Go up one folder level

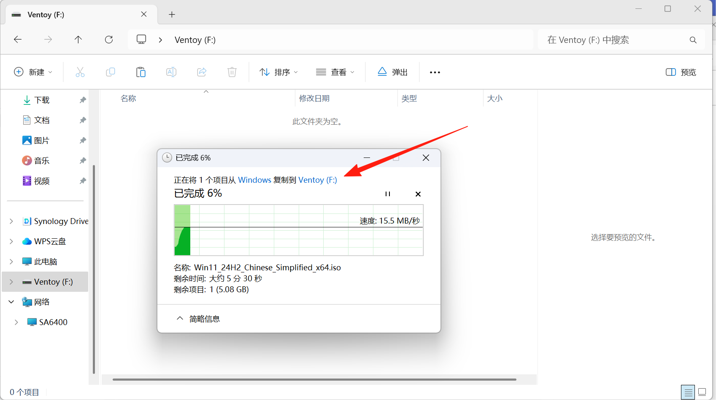pyautogui.click(x=78, y=40)
